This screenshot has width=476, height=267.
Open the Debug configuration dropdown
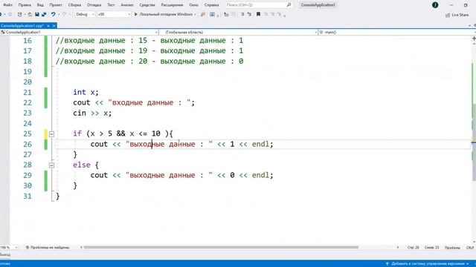85,14
